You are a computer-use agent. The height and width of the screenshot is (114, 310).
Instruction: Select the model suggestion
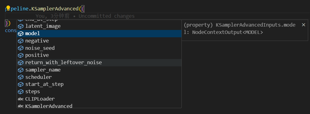point(99,34)
